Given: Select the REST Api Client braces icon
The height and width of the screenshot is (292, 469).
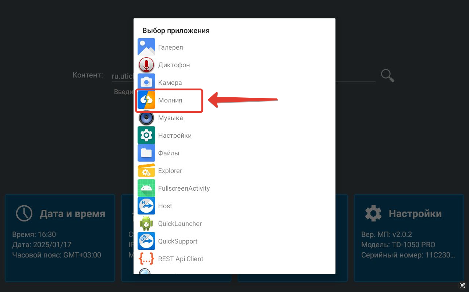Looking at the screenshot, I should click(x=146, y=259).
